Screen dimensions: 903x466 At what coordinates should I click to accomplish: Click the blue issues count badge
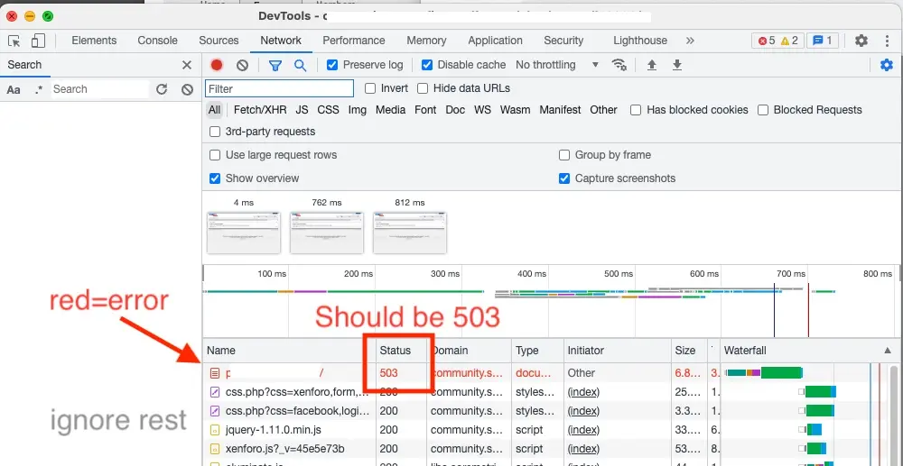[823, 41]
